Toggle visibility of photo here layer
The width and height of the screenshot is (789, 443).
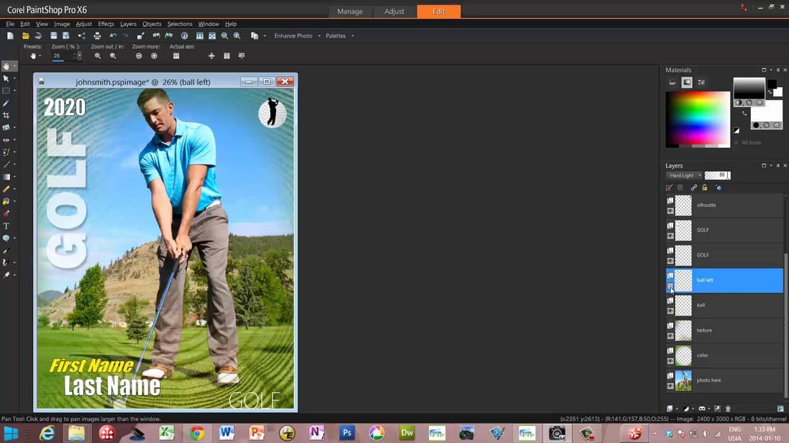pyautogui.click(x=670, y=386)
